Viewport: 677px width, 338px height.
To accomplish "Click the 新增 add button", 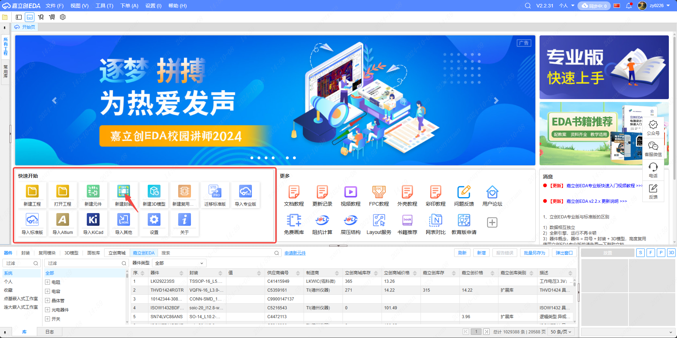I will click(x=481, y=253).
